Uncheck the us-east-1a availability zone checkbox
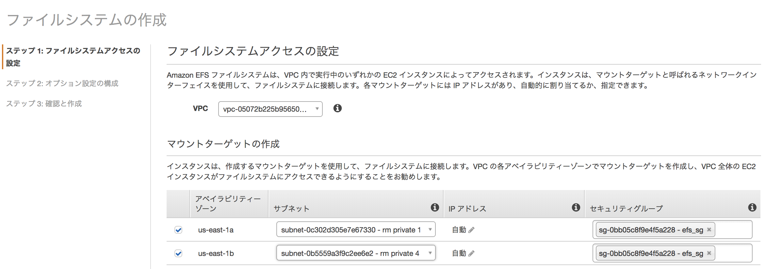 [x=178, y=230]
